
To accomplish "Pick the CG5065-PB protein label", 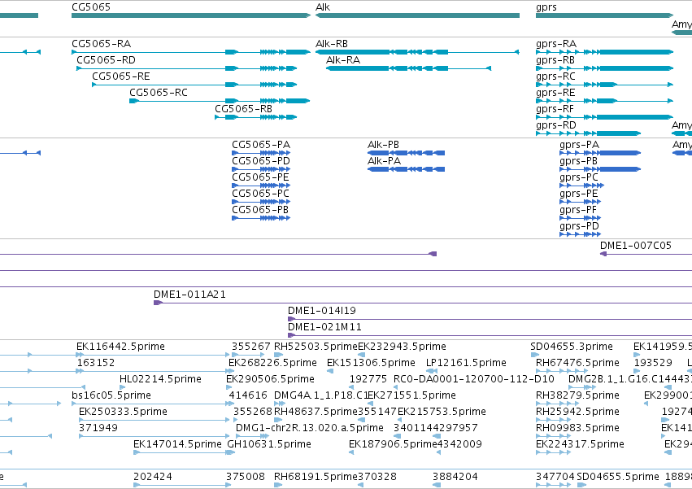I will [260, 210].
